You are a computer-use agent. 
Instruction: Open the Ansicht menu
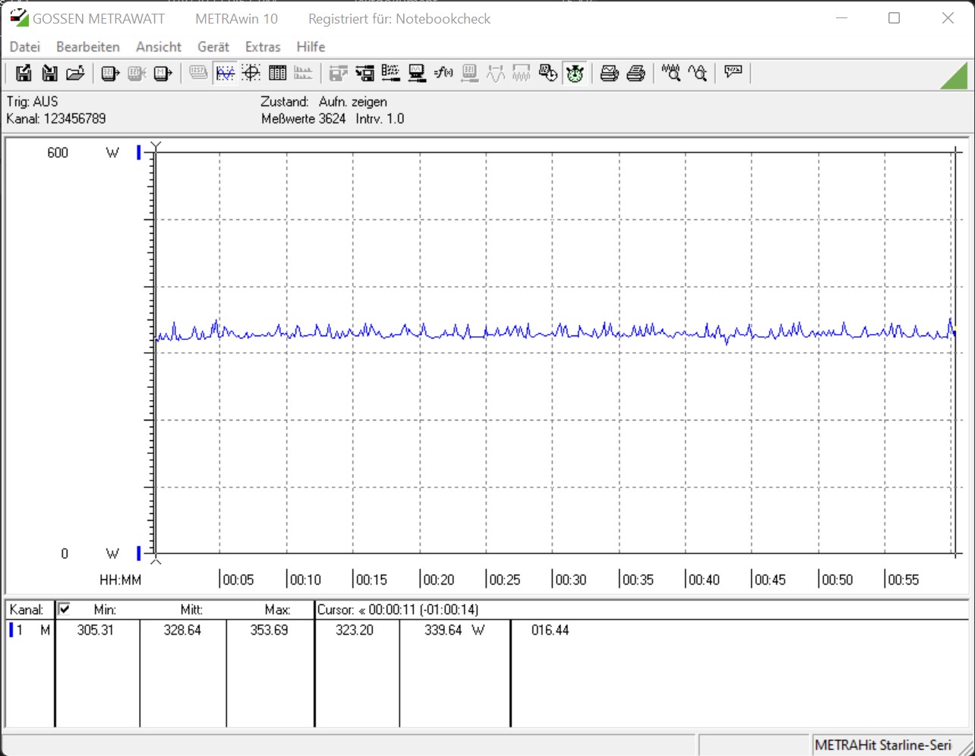point(159,47)
